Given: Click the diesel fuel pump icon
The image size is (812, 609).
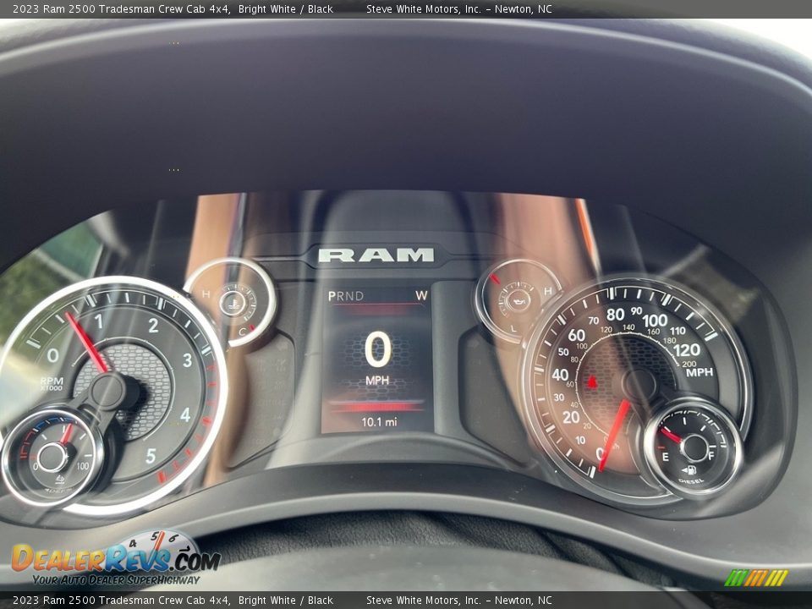Looking at the screenshot, I should [x=689, y=470].
